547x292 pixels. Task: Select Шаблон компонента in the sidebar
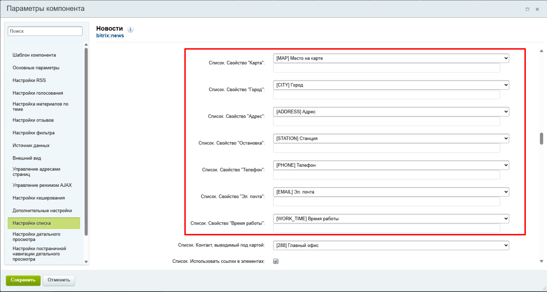click(34, 55)
